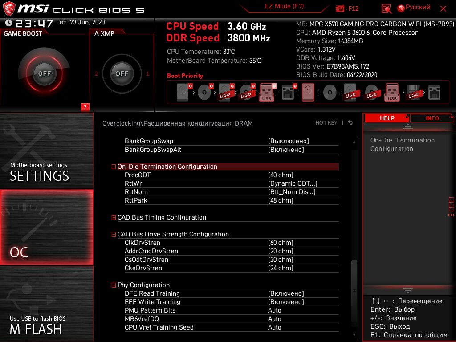Collapse Phy Configuration section

click(114, 285)
